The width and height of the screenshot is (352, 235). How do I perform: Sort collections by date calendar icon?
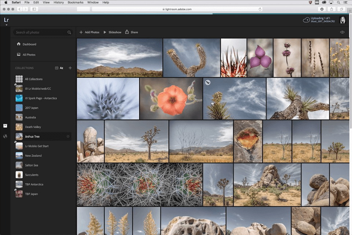pyautogui.click(x=56, y=68)
